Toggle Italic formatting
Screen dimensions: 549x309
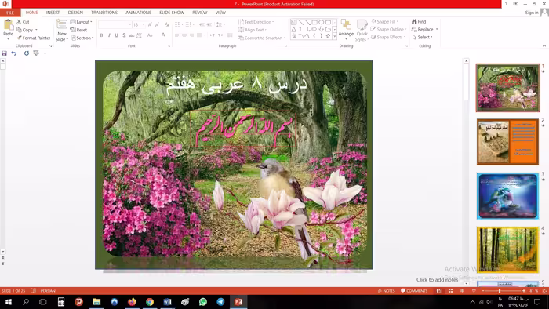(109, 35)
